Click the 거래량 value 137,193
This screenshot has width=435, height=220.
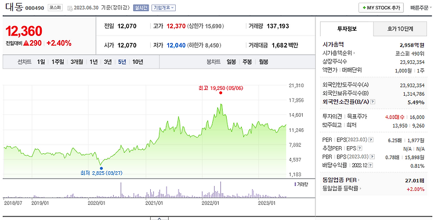[x=278, y=26]
